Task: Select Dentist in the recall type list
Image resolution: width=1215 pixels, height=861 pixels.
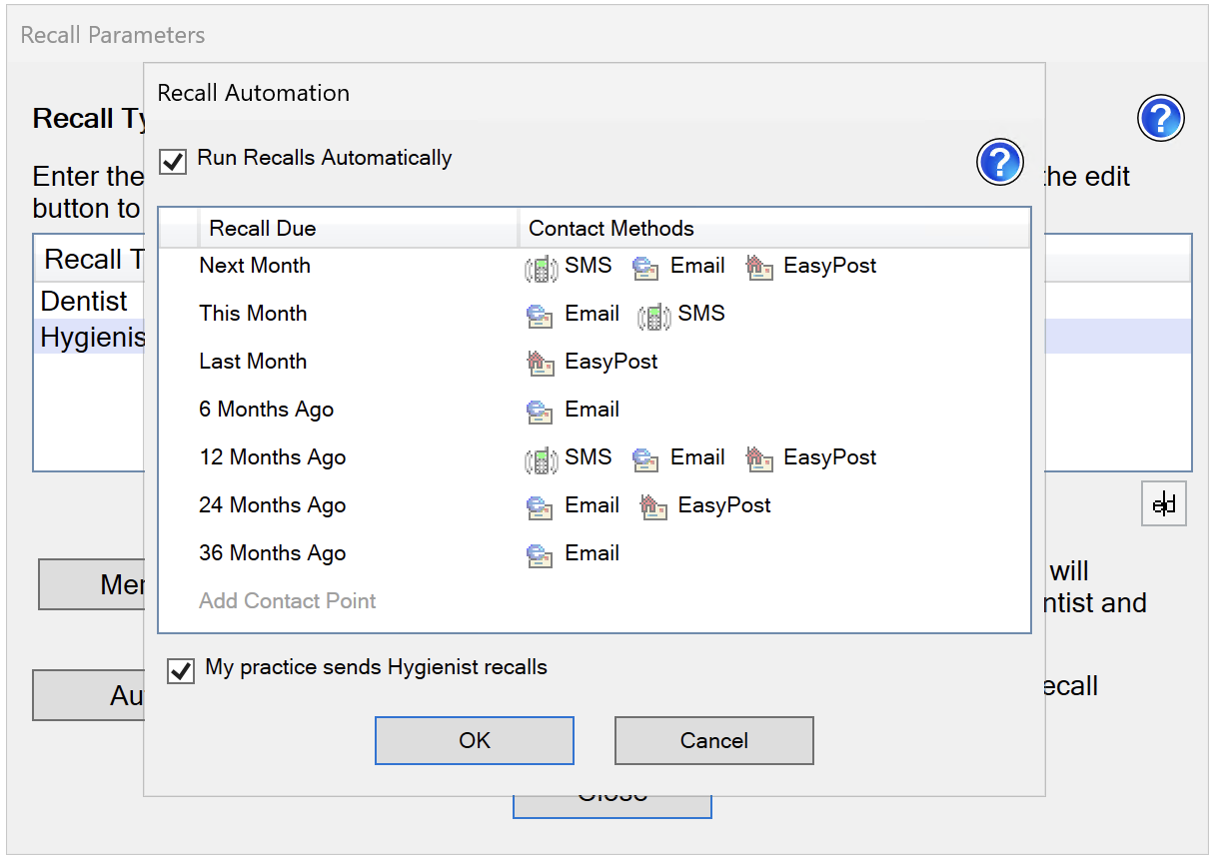Action: click(84, 302)
